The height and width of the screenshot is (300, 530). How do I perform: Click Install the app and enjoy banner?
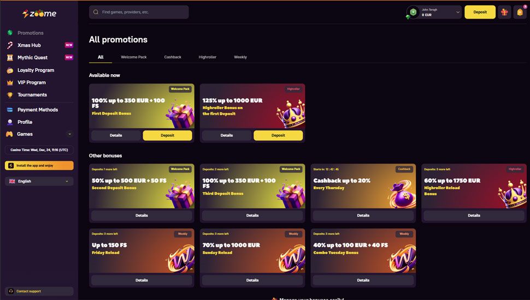coord(39,165)
